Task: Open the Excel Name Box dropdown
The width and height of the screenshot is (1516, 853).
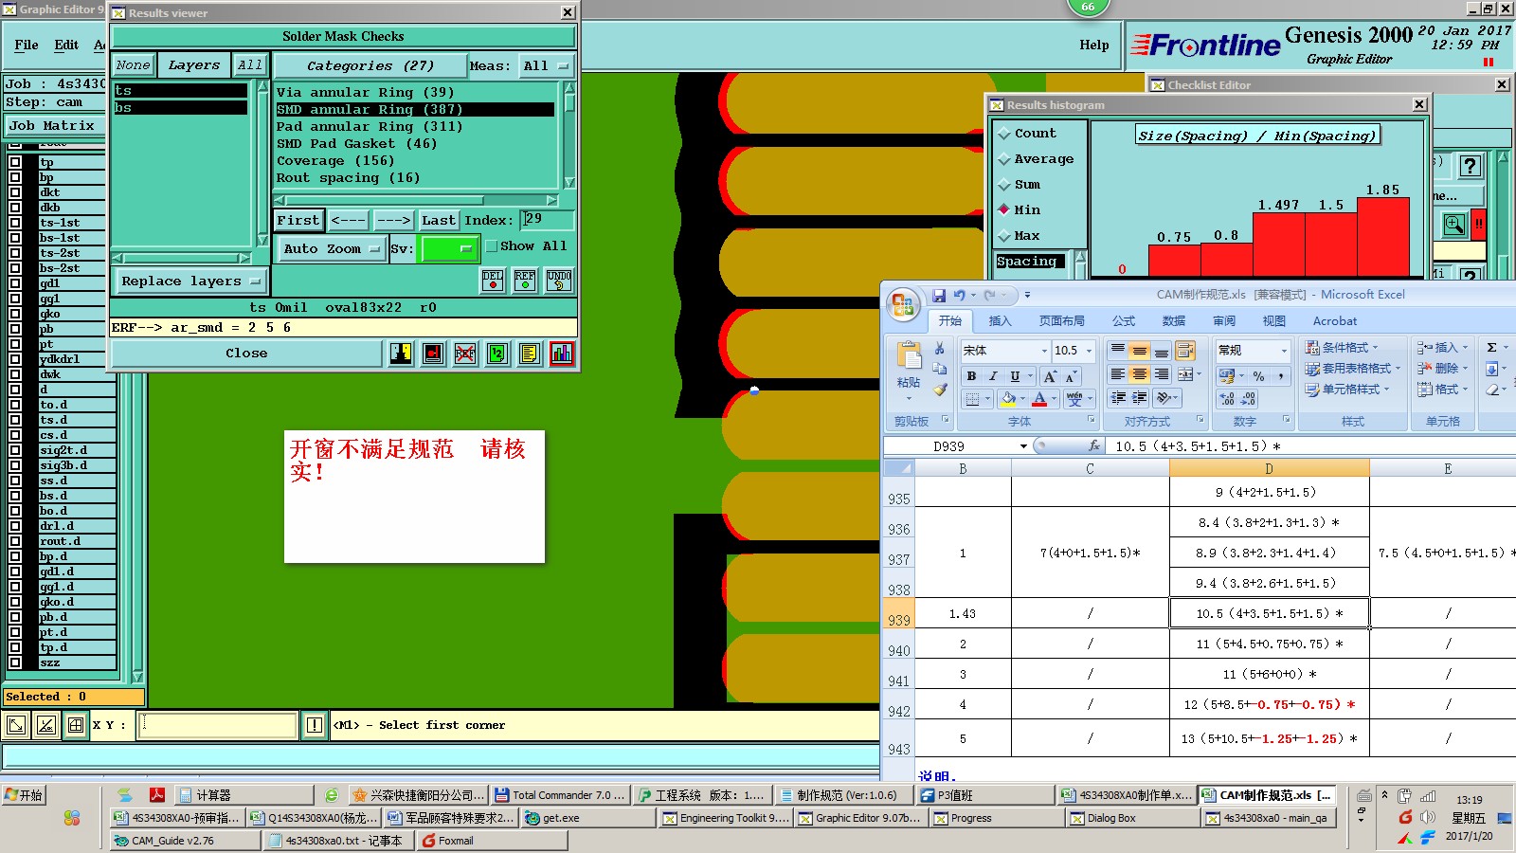Action: coord(1023,446)
